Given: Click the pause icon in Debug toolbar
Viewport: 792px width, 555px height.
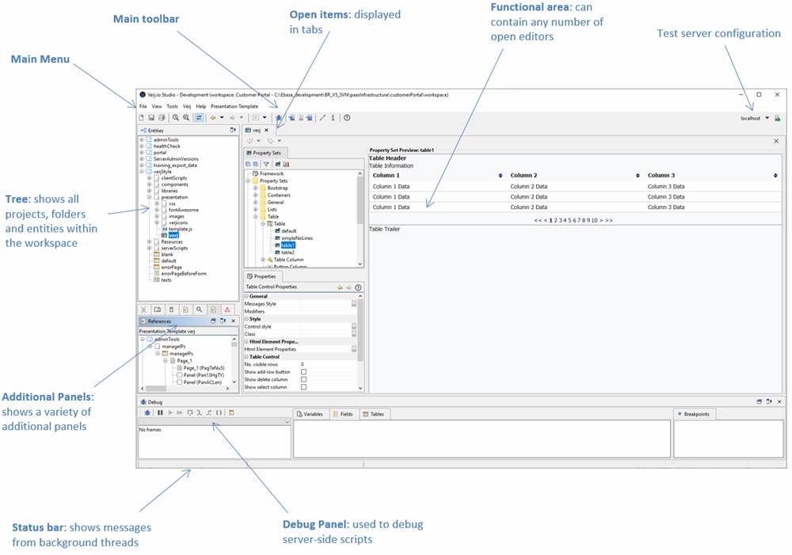Looking at the screenshot, I should [x=160, y=413].
